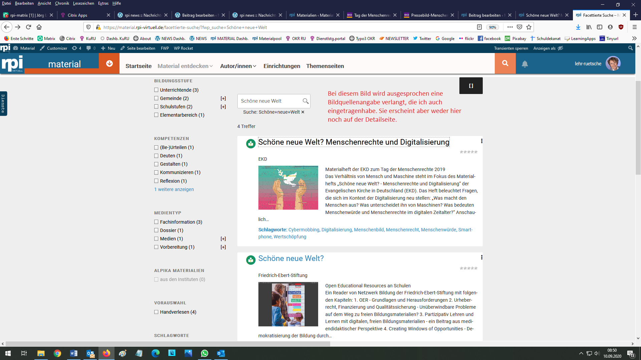Open the link '1 weitere anzeigen' under Kompetenzen
Screen dimensions: 641x360
click(174, 189)
